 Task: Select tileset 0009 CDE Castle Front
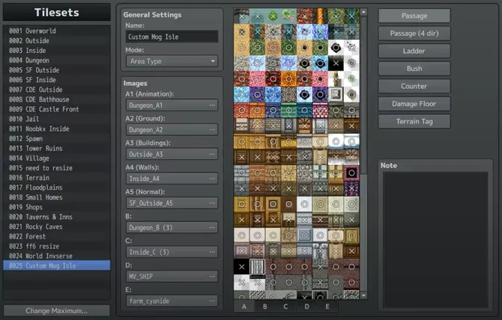[57, 109]
